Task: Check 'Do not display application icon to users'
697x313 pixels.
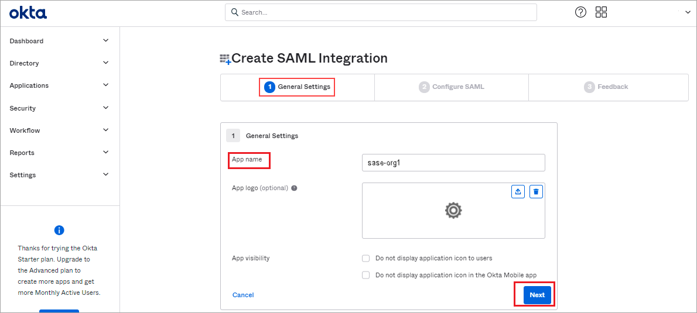Action: (x=366, y=258)
